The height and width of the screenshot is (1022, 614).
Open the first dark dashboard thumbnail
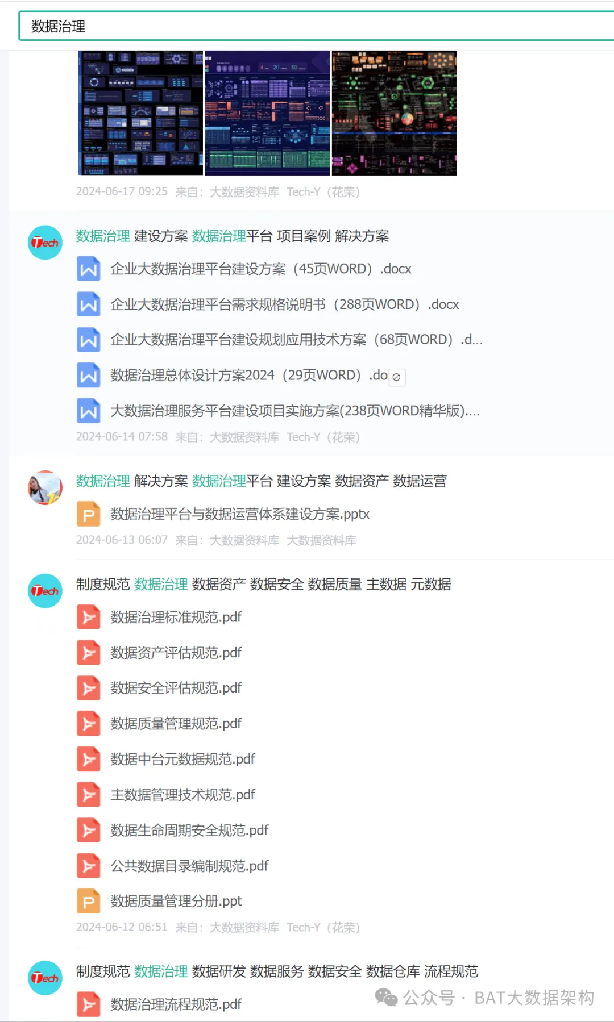140,112
